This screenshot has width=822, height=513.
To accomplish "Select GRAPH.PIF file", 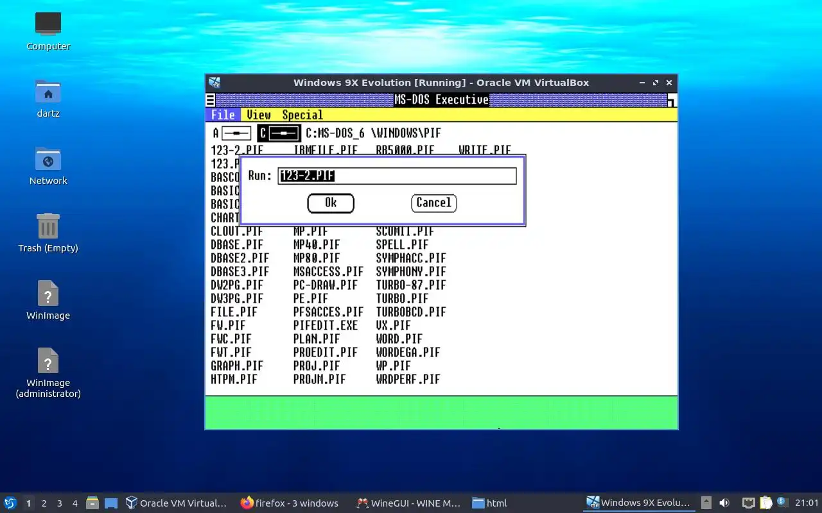I will pos(237,366).
